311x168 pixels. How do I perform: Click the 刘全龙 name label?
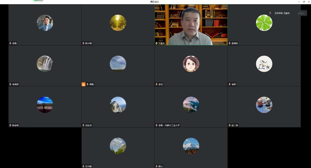(89, 125)
